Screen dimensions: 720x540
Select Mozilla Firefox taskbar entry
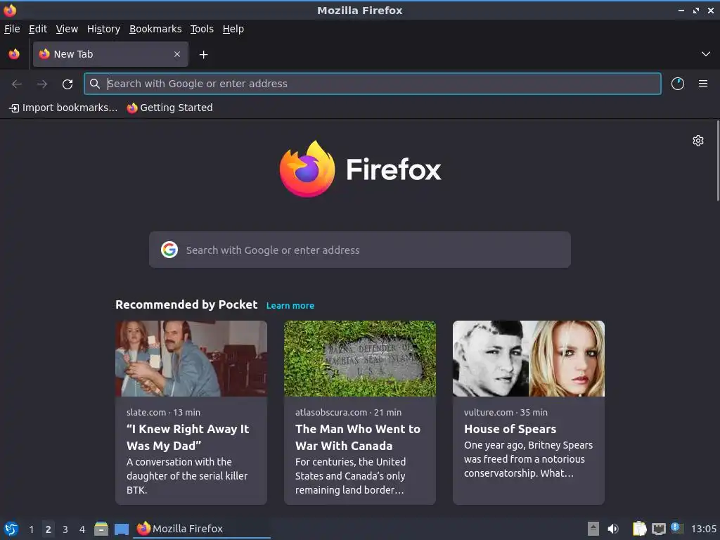point(202,529)
